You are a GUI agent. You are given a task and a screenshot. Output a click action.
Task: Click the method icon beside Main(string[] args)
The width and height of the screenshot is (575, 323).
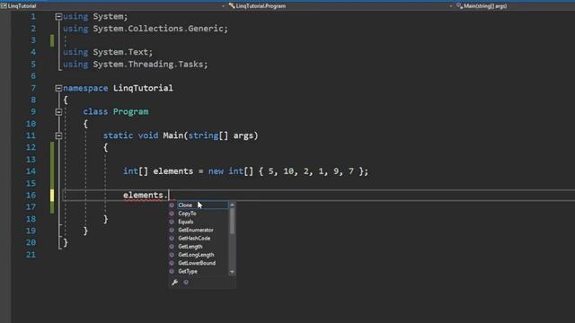pos(459,6)
